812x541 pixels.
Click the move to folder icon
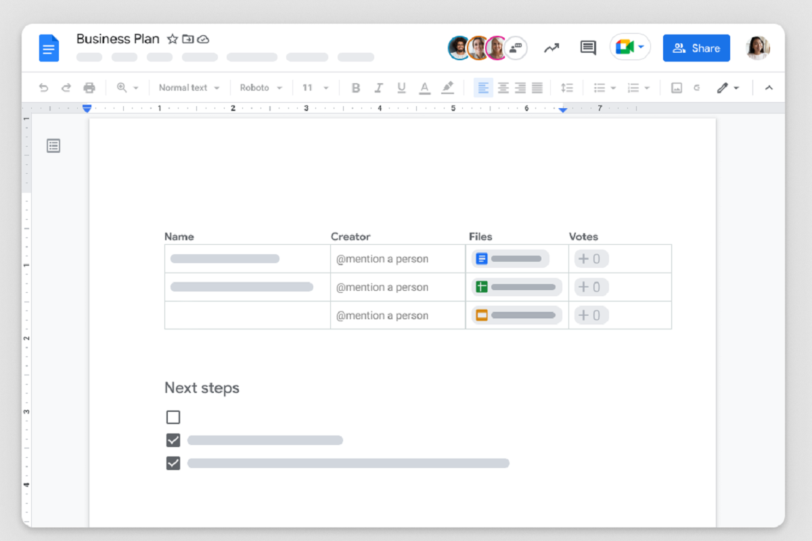pyautogui.click(x=188, y=39)
